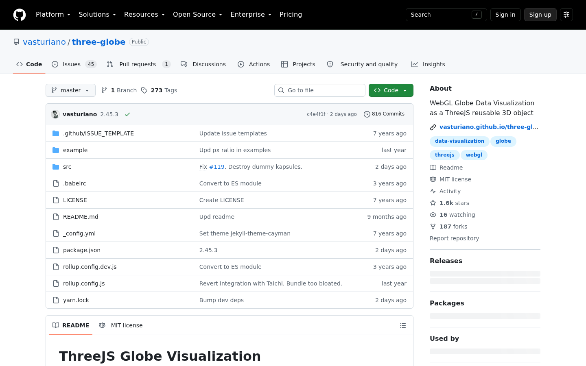The height and width of the screenshot is (366, 586).
Task: Click the green commit status checkmark
Action: [127, 114]
